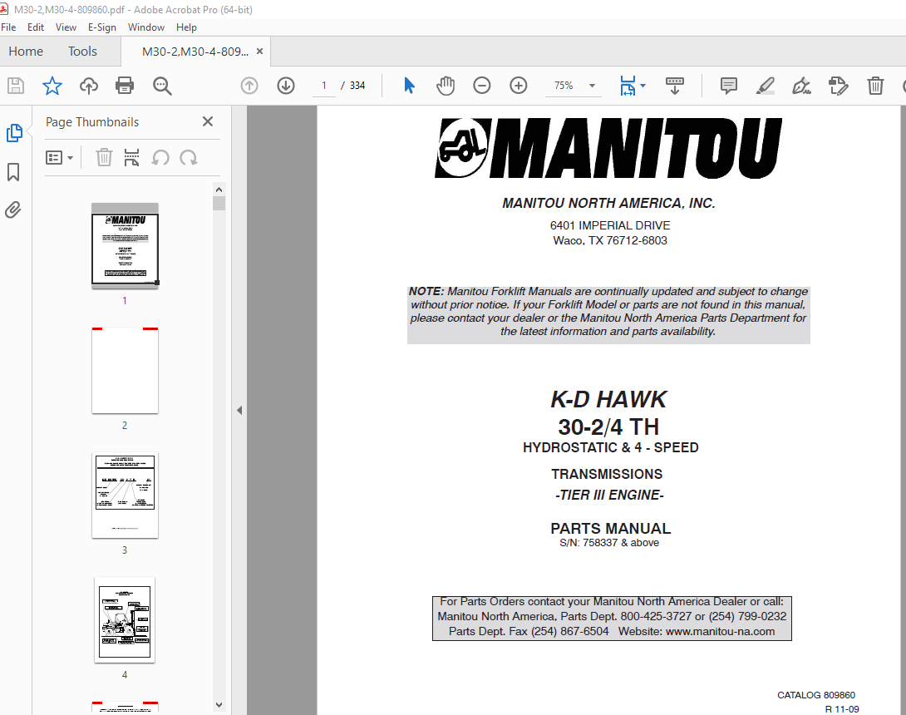Select page 3 thumbnail

125,496
